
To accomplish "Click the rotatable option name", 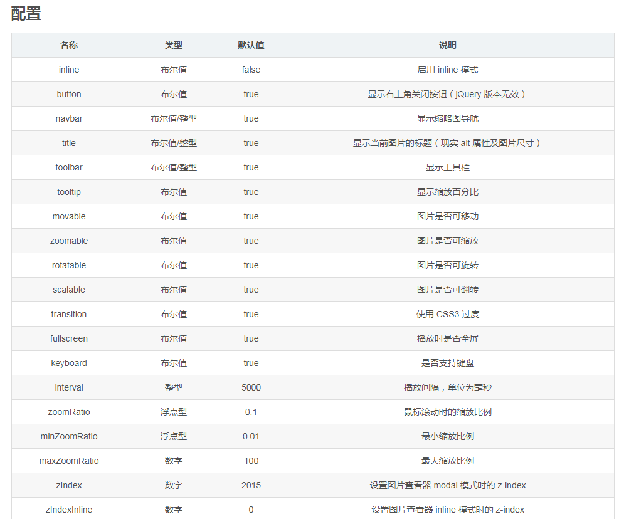I will coord(69,265).
